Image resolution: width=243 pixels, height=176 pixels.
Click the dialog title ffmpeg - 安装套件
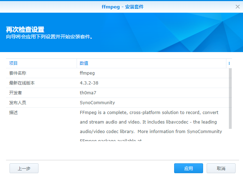point(123,7)
